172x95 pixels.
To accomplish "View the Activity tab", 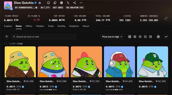I will coord(61,26).
